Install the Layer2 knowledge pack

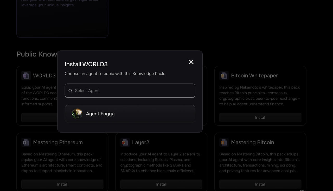[x=161, y=184]
